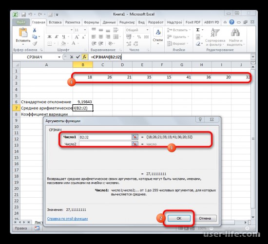268x244 pixels.
Task: Click the Insert Function fx icon
Action: (84, 57)
